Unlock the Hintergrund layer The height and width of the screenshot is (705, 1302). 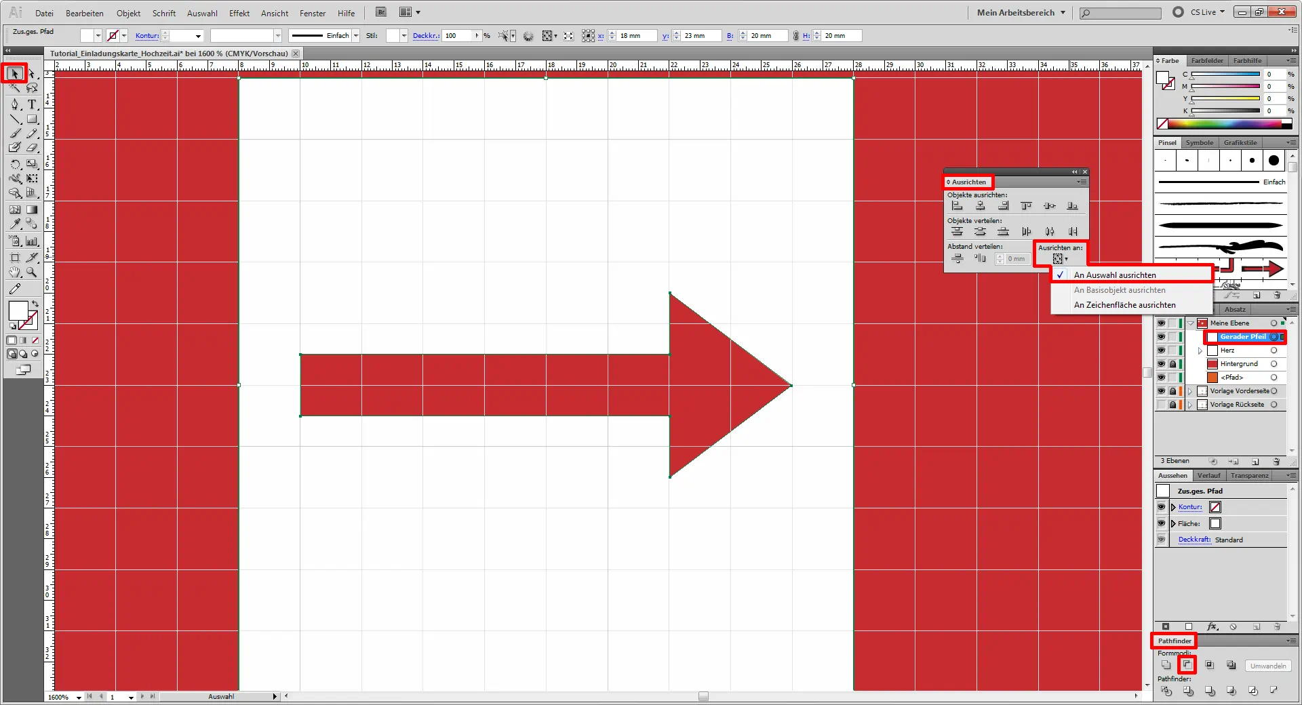[x=1172, y=364]
